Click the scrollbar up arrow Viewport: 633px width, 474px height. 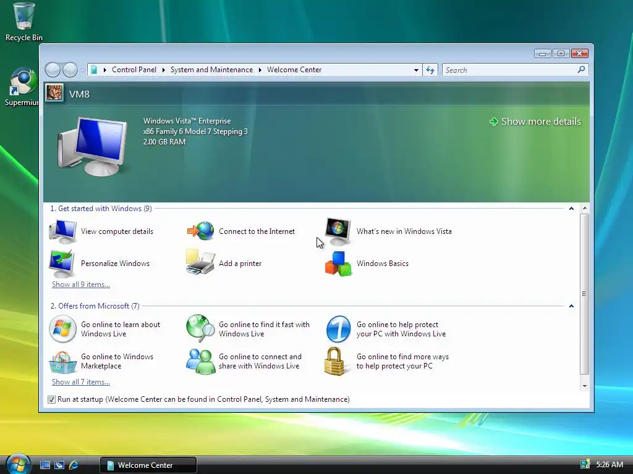tap(584, 209)
